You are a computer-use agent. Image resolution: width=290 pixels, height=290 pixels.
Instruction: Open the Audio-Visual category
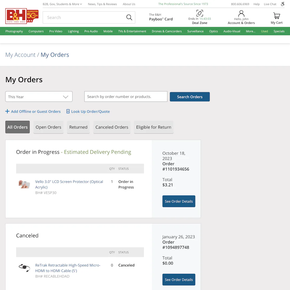pos(232,31)
